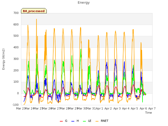Viewport: 168px width, 126px height.
Task: Click the Apr 7 x-axis date label
Action: (x=152, y=108)
